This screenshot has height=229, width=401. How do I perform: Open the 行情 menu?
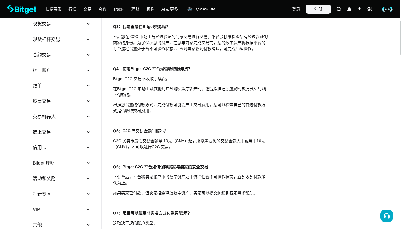tap(72, 9)
